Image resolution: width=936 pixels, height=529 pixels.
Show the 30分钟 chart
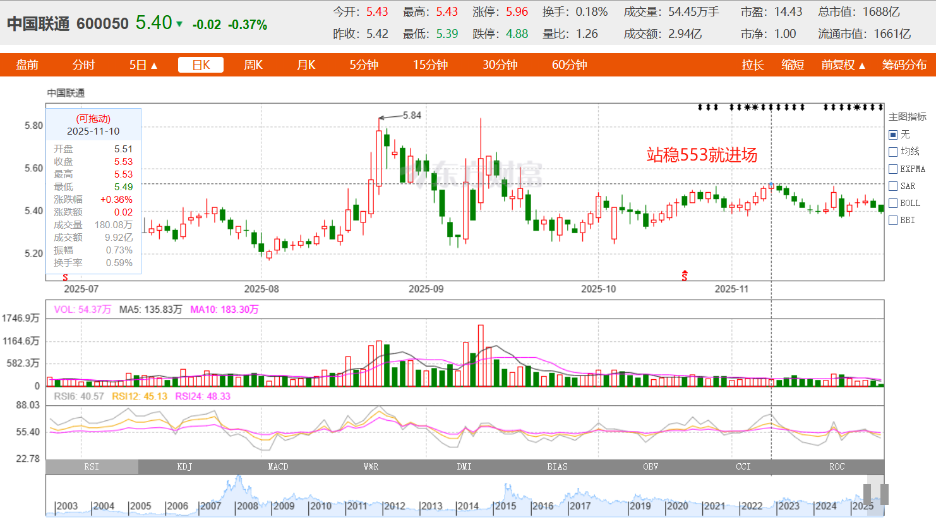pos(500,64)
